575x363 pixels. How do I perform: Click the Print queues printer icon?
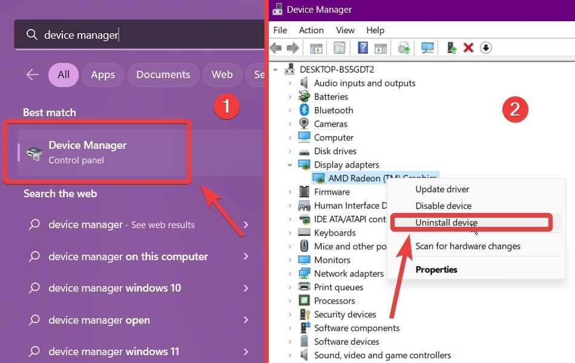coord(304,287)
